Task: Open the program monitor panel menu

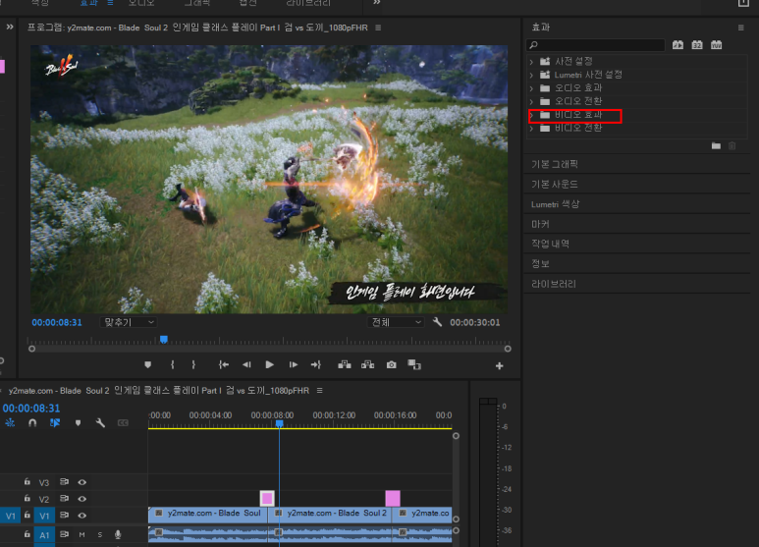Action: 378,27
